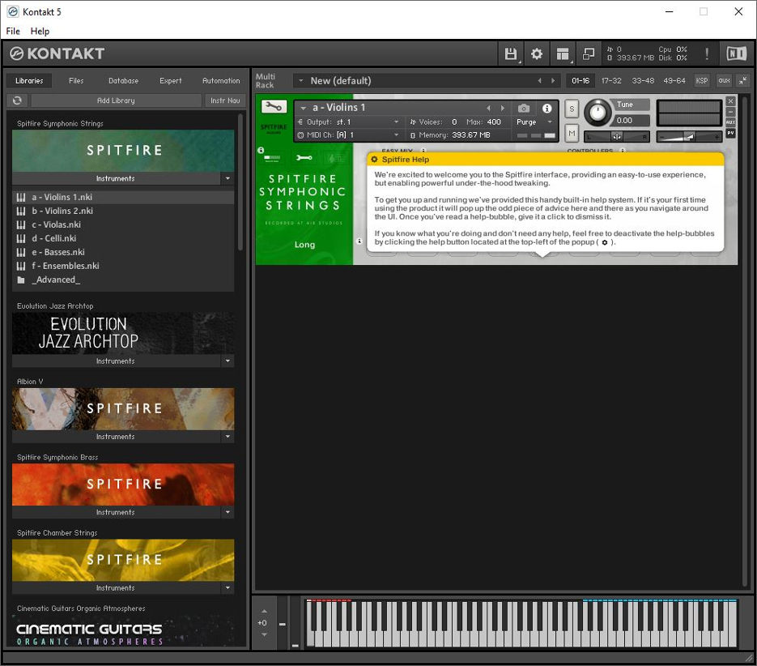Transpose keyboard octave up arrow
Screen dimensions: 757x666
point(264,612)
